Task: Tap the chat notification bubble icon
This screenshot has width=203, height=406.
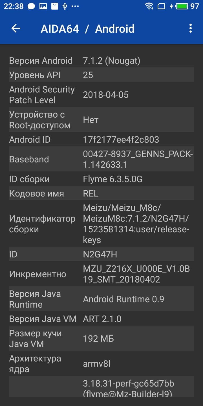Action: 31,6
